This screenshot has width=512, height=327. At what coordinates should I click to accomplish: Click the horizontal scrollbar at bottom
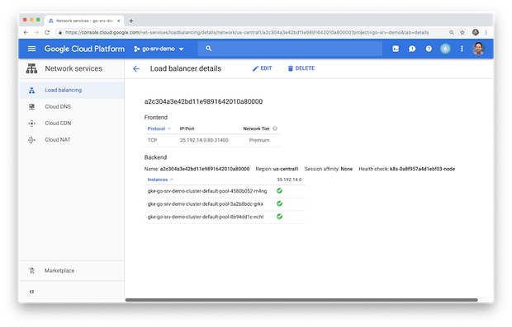pyautogui.click(x=301, y=300)
